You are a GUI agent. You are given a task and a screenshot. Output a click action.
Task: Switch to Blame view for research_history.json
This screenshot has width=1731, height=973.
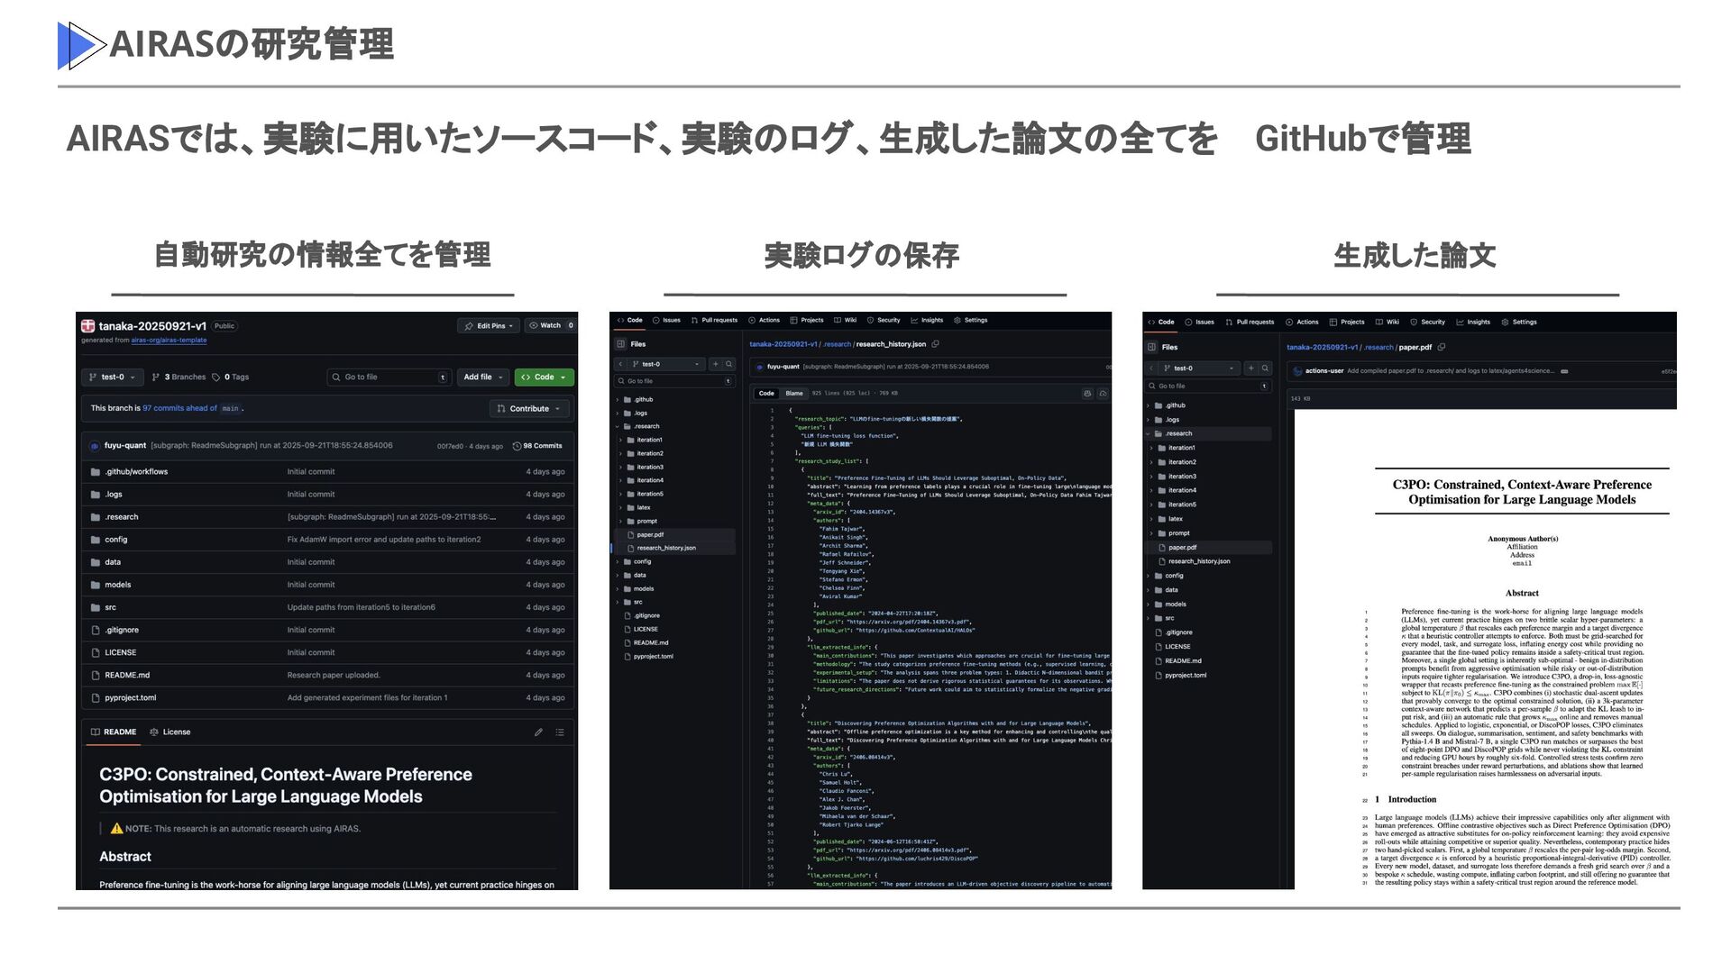(x=794, y=394)
